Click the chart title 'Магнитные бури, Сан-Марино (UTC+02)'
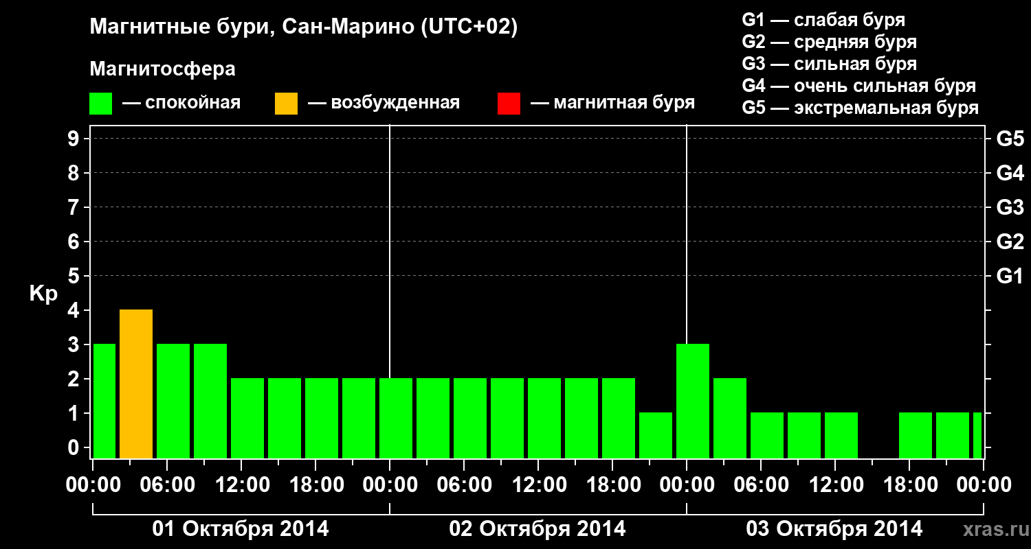 (304, 27)
